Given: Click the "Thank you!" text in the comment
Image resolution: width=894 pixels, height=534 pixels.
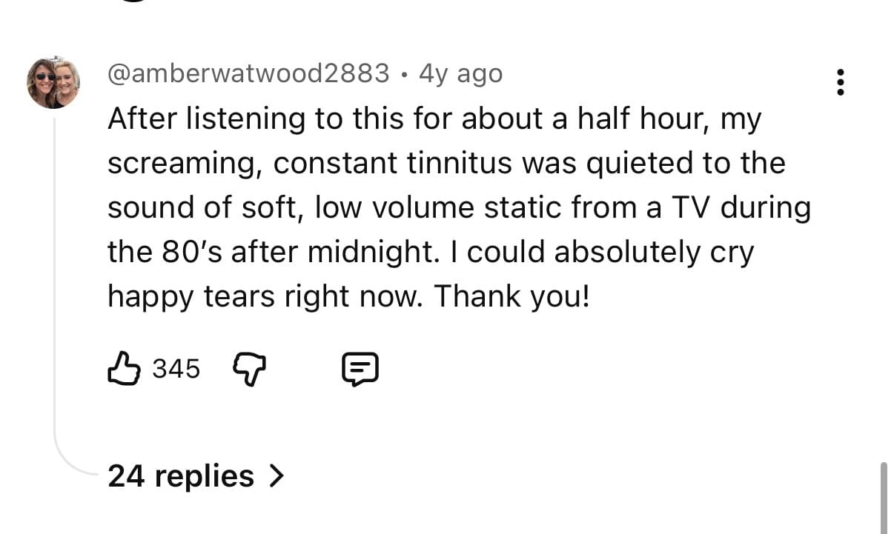Looking at the screenshot, I should [512, 297].
